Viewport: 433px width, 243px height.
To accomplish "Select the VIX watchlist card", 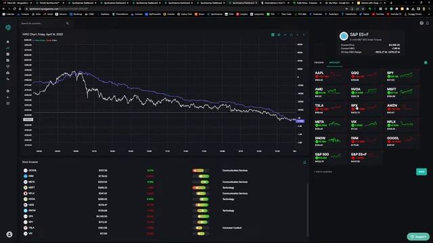I will 365,125.
